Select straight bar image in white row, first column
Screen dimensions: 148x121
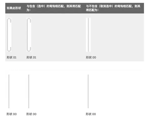[x=9, y=91]
